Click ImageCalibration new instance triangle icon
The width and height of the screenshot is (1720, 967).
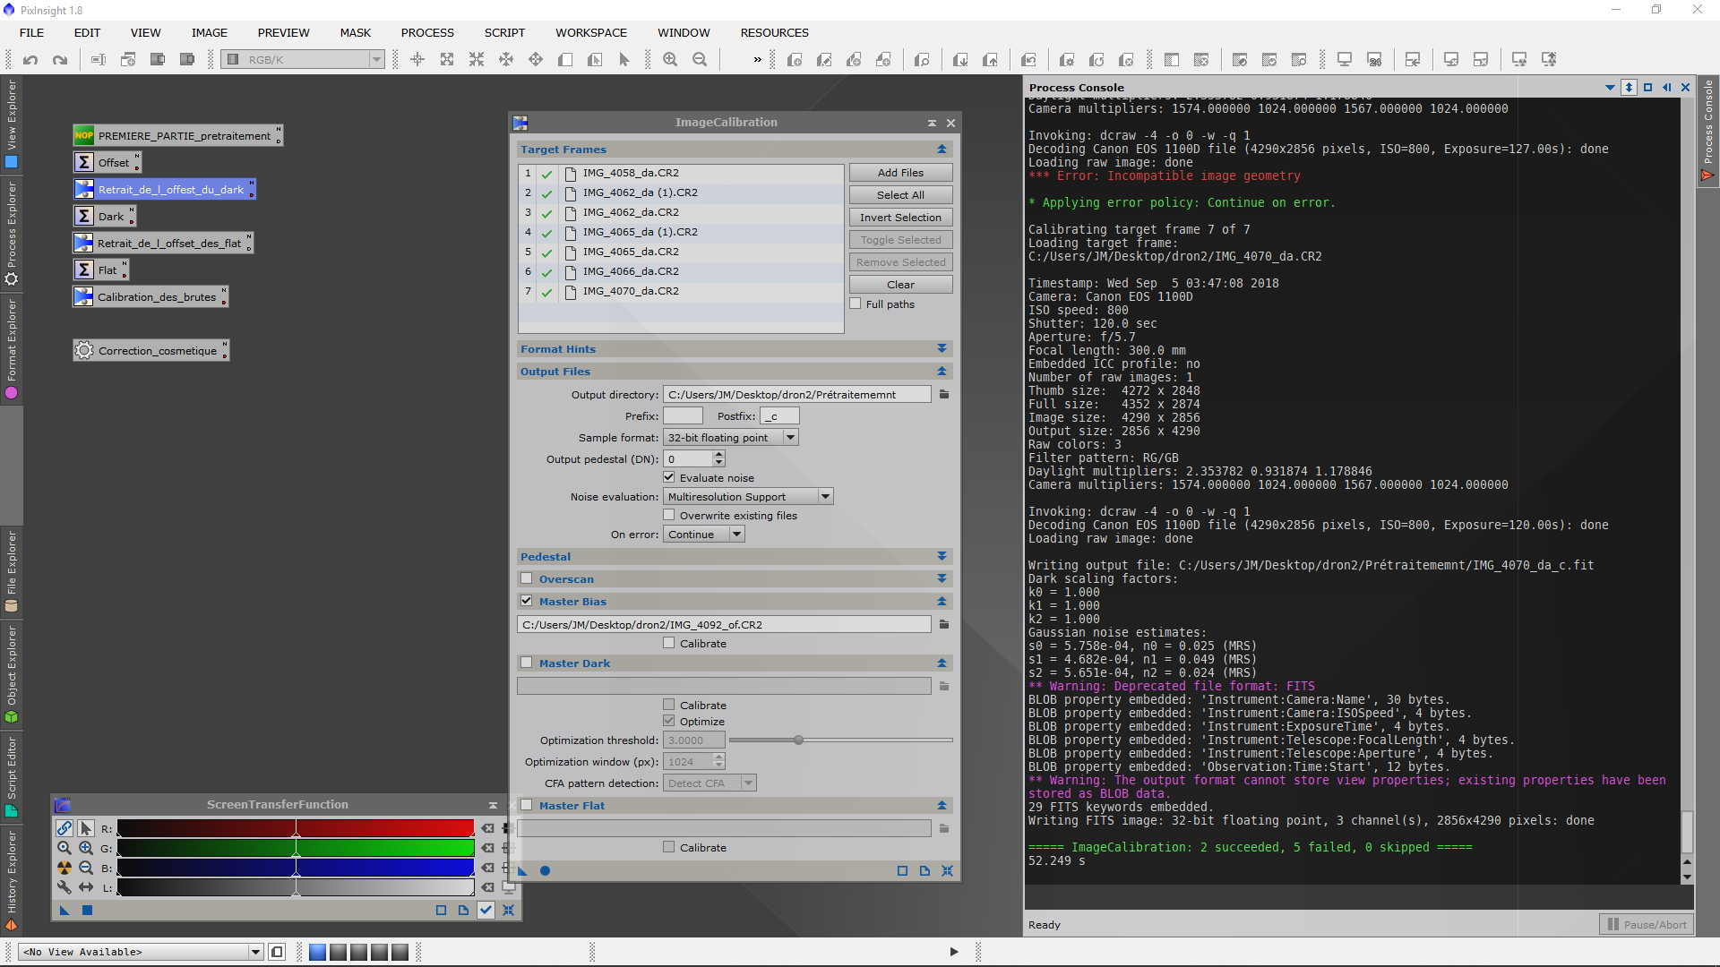523,870
